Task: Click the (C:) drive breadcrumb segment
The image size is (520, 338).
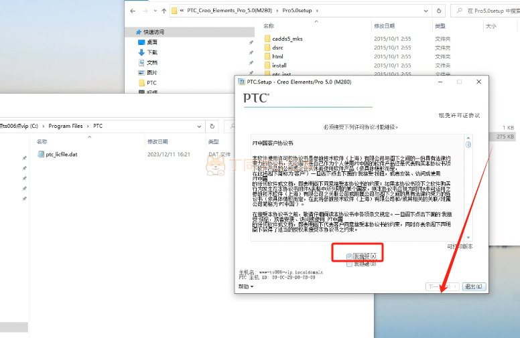Action: point(19,126)
